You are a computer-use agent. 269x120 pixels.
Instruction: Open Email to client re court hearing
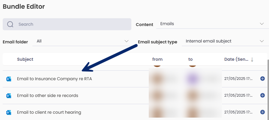tap(49, 112)
